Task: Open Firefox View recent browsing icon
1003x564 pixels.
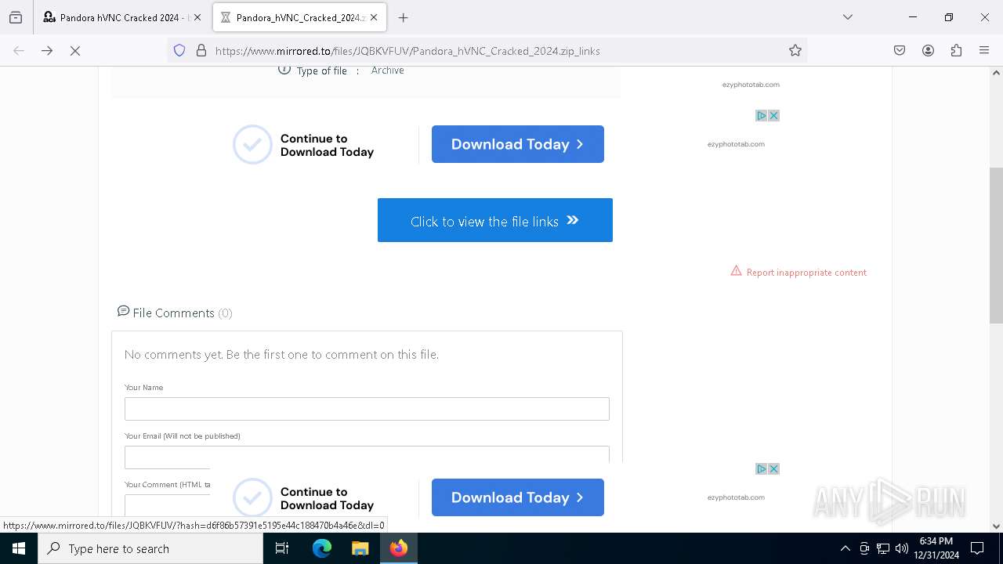Action: pyautogui.click(x=16, y=17)
